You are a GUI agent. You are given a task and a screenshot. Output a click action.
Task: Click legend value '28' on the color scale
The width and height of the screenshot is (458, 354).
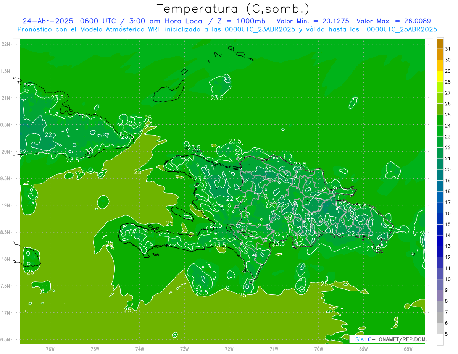448,82
